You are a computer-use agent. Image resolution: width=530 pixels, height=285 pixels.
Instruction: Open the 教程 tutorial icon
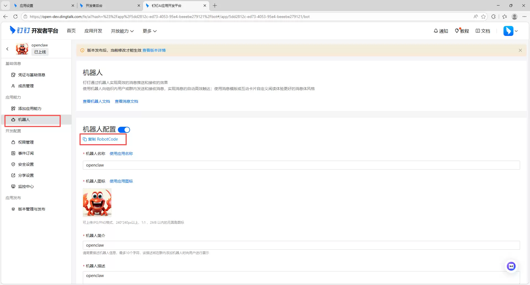(x=457, y=31)
